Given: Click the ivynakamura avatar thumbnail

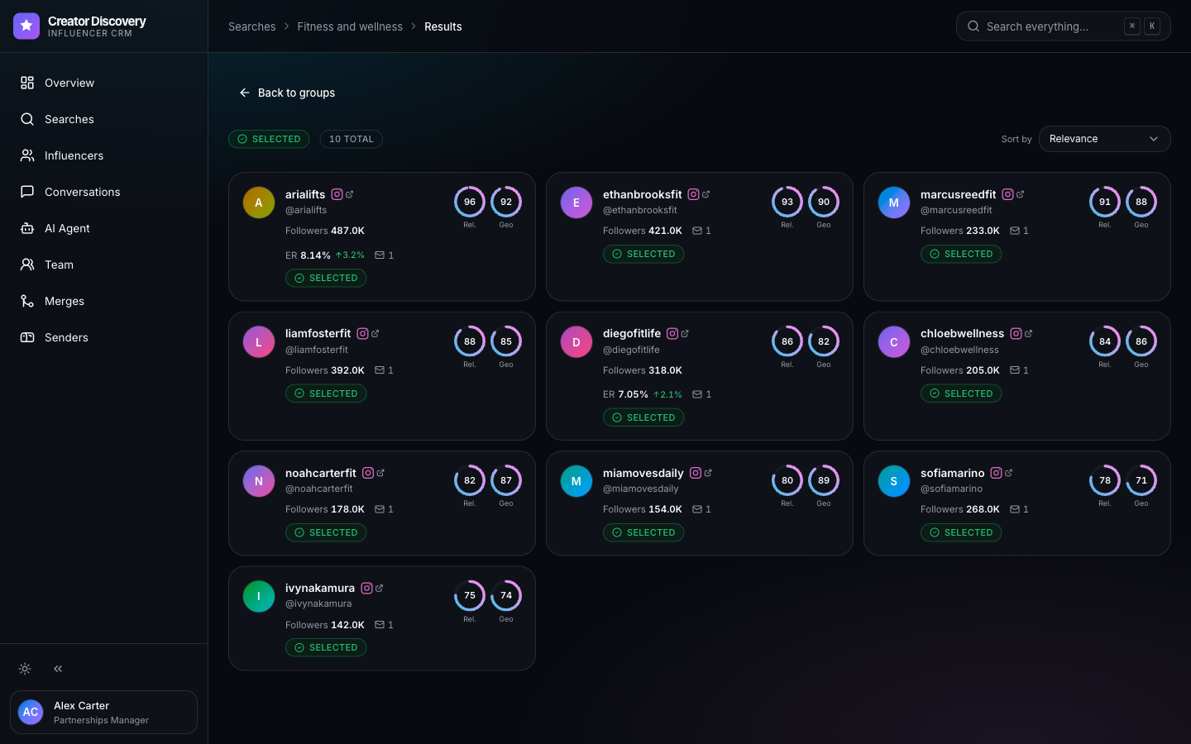Looking at the screenshot, I should click(259, 596).
